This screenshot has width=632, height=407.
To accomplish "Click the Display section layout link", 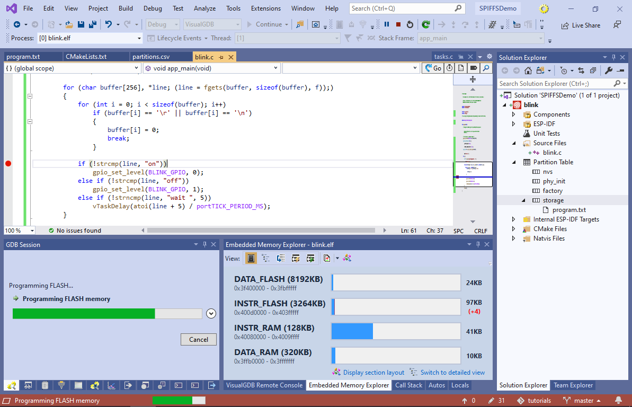I will 373,373.
